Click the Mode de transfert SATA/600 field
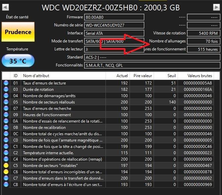The height and width of the screenshot is (195, 222). coord(114,41)
